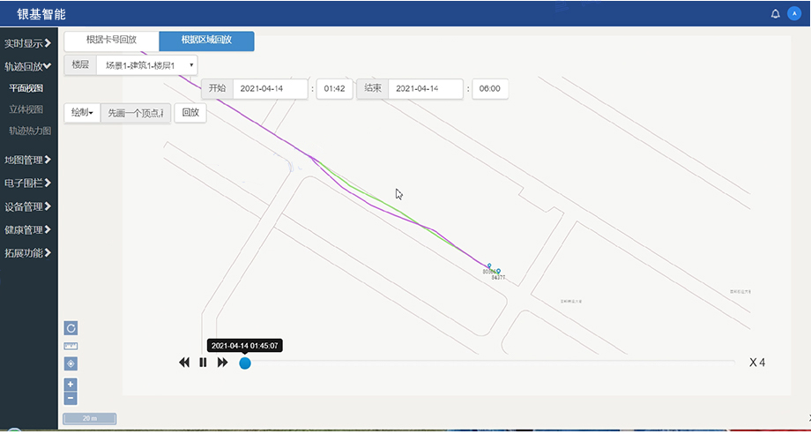
Task: Select 立体视图 in the sidebar
Action: tap(26, 109)
